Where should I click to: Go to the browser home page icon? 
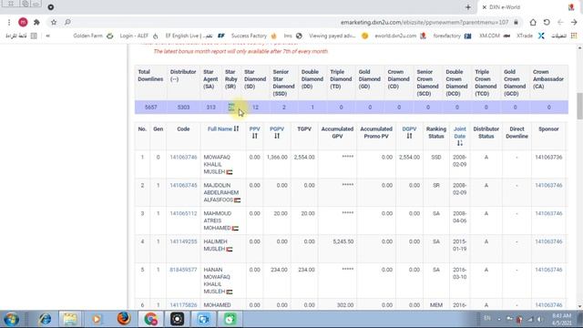coord(533,22)
